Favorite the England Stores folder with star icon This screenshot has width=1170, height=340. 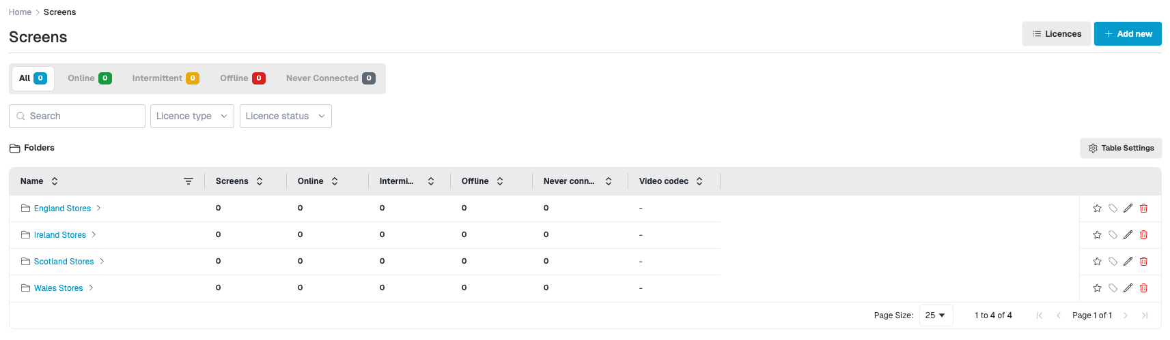1097,208
